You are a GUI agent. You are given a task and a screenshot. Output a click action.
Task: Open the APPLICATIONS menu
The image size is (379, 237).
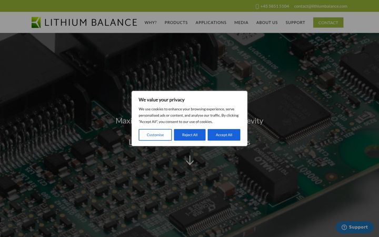point(211,23)
